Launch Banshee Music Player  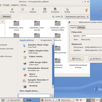coord(36,46)
